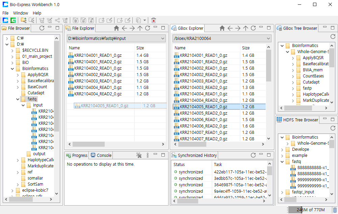338x214 pixels.
Task: Expand the ApplyBQSR folder in File Browser
Action: (x=18, y=75)
